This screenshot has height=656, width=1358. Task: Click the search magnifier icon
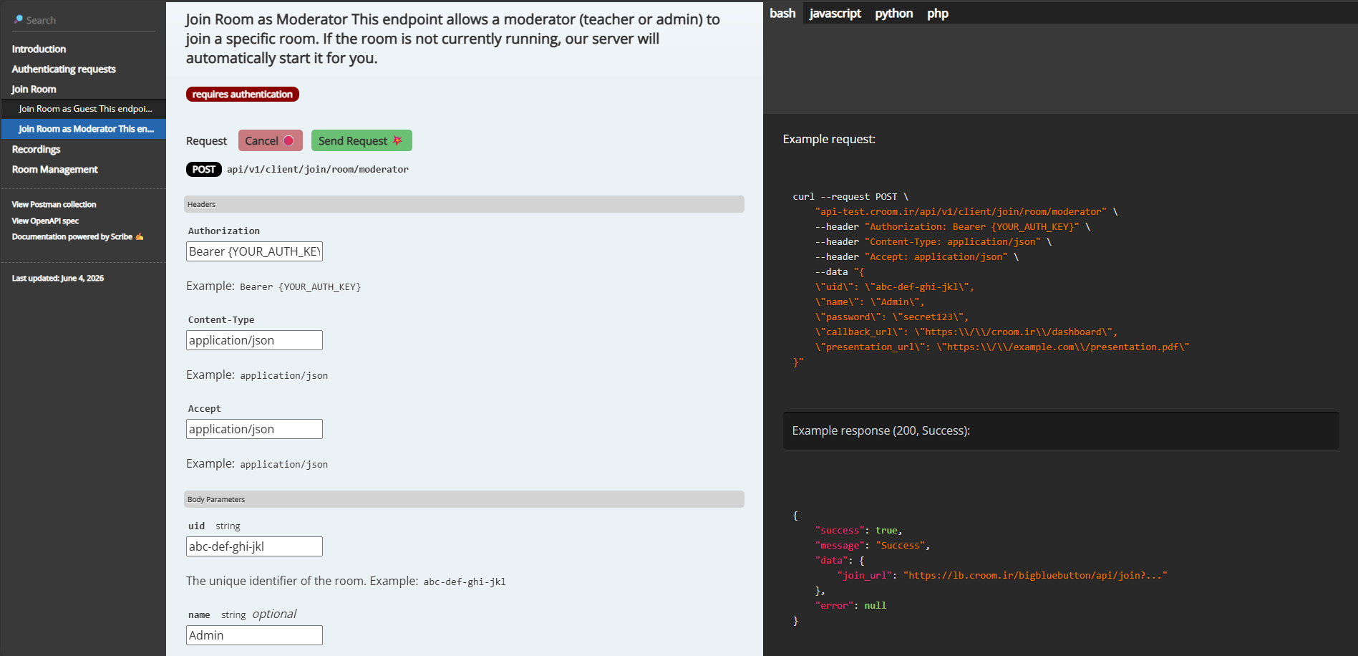[18, 19]
